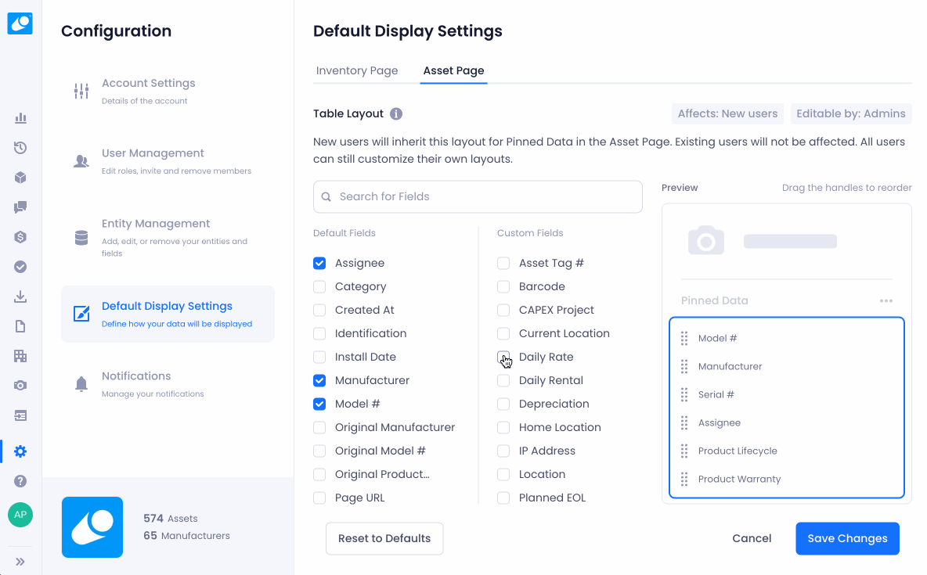Check the Current Location custom field
This screenshot has height=575, width=927.
click(503, 333)
